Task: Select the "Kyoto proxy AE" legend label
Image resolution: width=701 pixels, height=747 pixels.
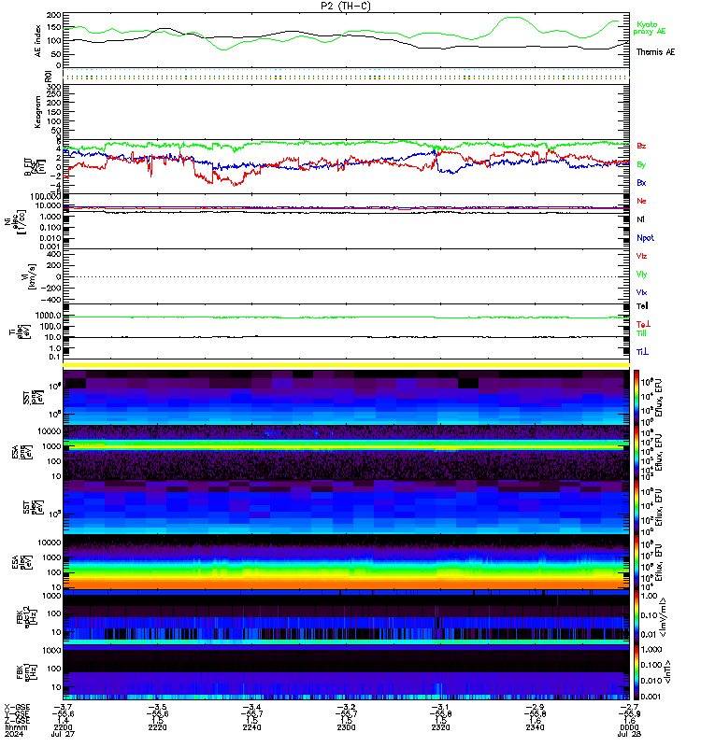Action: [649, 28]
